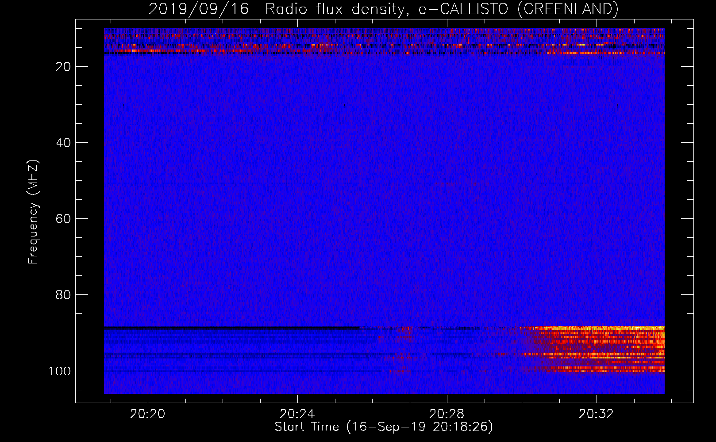Viewport: 716px width, 442px height.
Task: Click the 20:28 time tick label
Action: tap(447, 414)
